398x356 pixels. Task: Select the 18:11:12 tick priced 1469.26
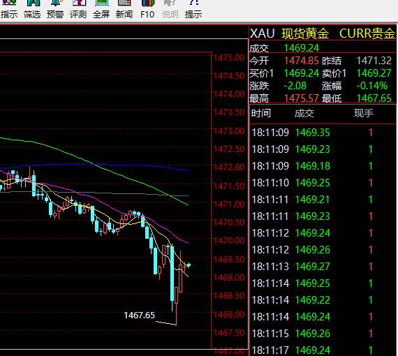pos(323,250)
